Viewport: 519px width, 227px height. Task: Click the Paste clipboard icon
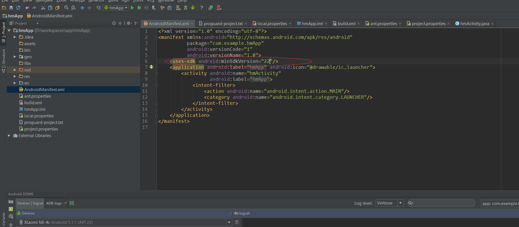tap(57, 8)
